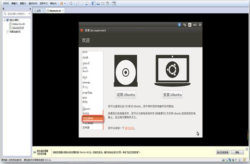Open the 选项卡(T) menu
The height and width of the screenshot is (164, 250).
coord(44,3)
